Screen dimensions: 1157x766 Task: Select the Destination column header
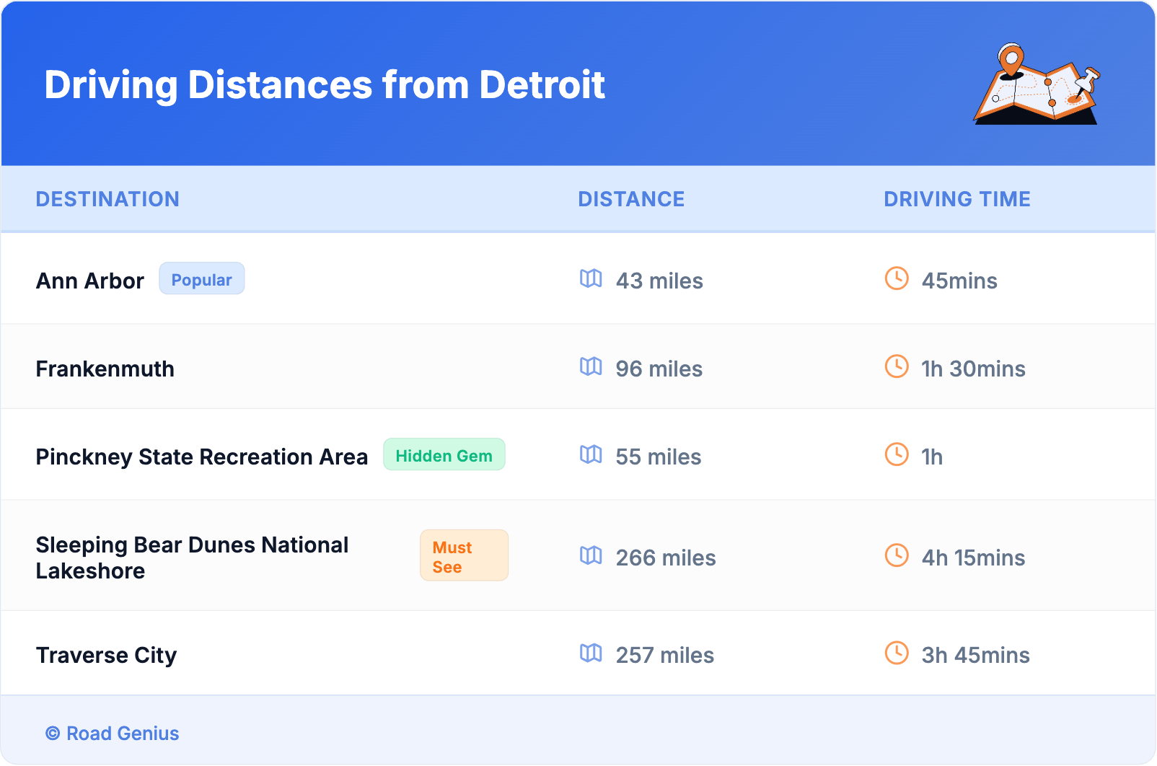(x=107, y=199)
